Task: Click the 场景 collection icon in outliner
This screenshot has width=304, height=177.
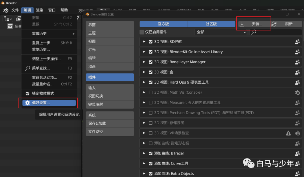Action: click(10, 26)
